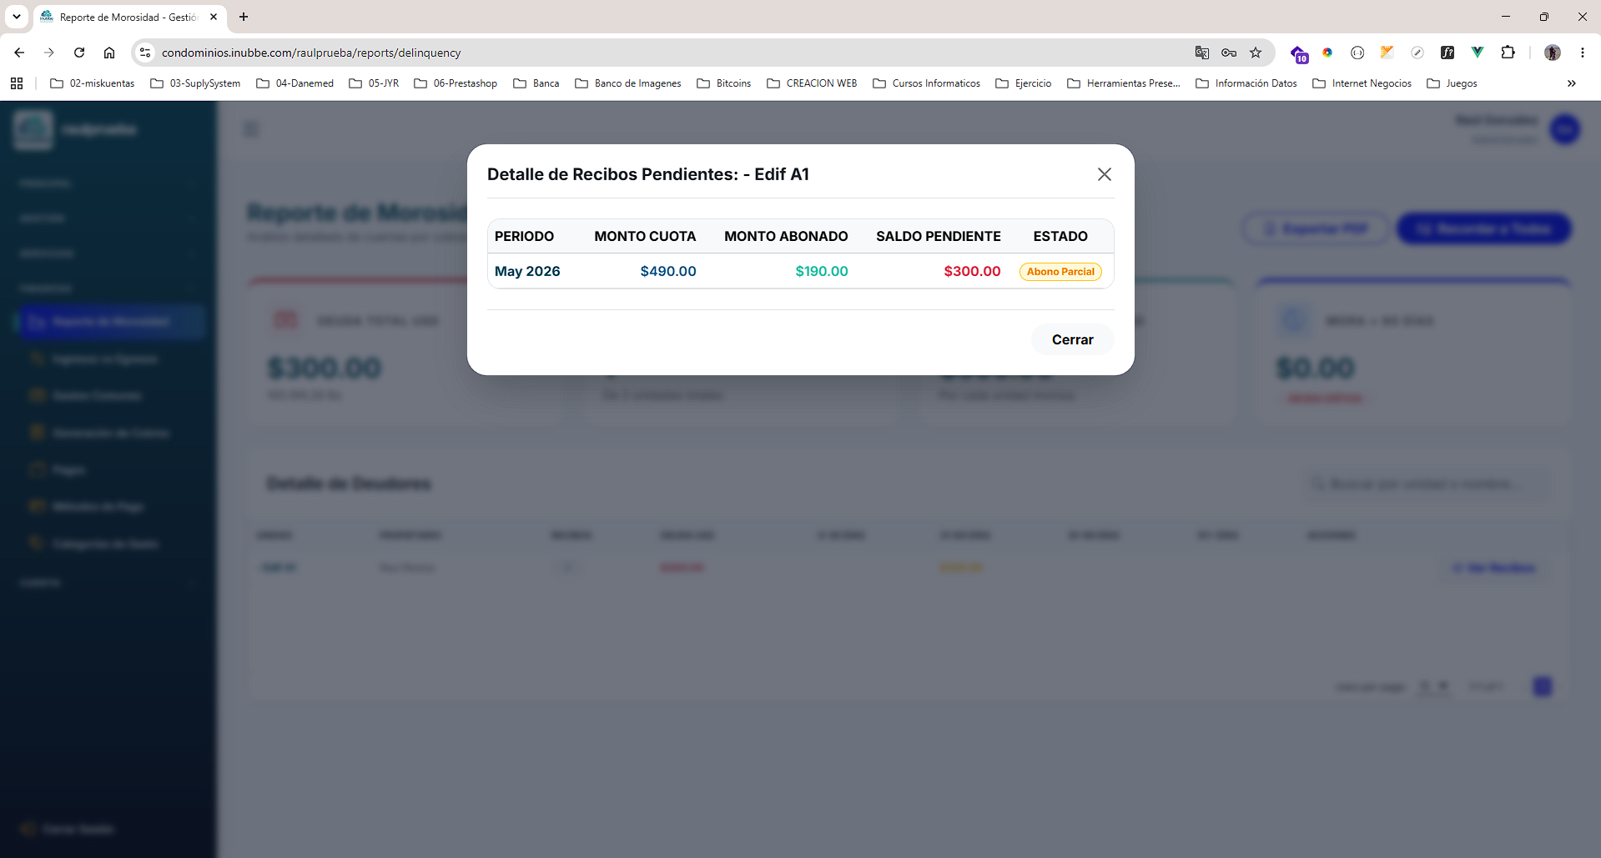
Task: Open the extension with the 10 badge
Action: tap(1299, 53)
